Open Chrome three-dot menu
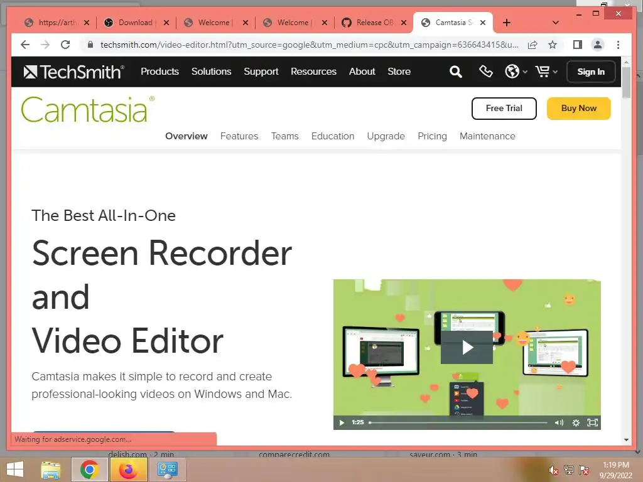 pos(618,45)
